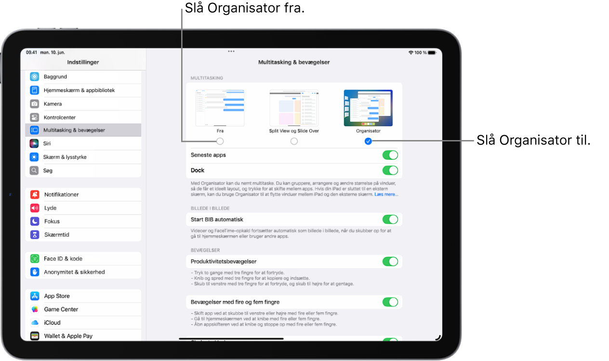Tap the Lyde label in the sidebar
Screen dimensions: 609x361
point(50,208)
